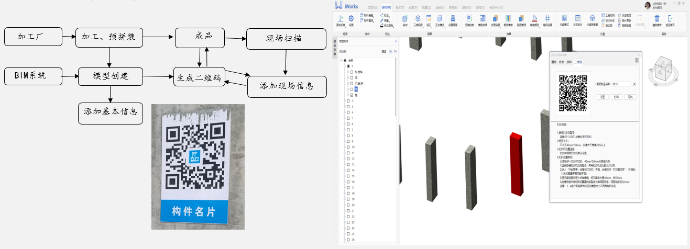Open the 沙盘驾驶舱 steering wheel icon

(592, 18)
